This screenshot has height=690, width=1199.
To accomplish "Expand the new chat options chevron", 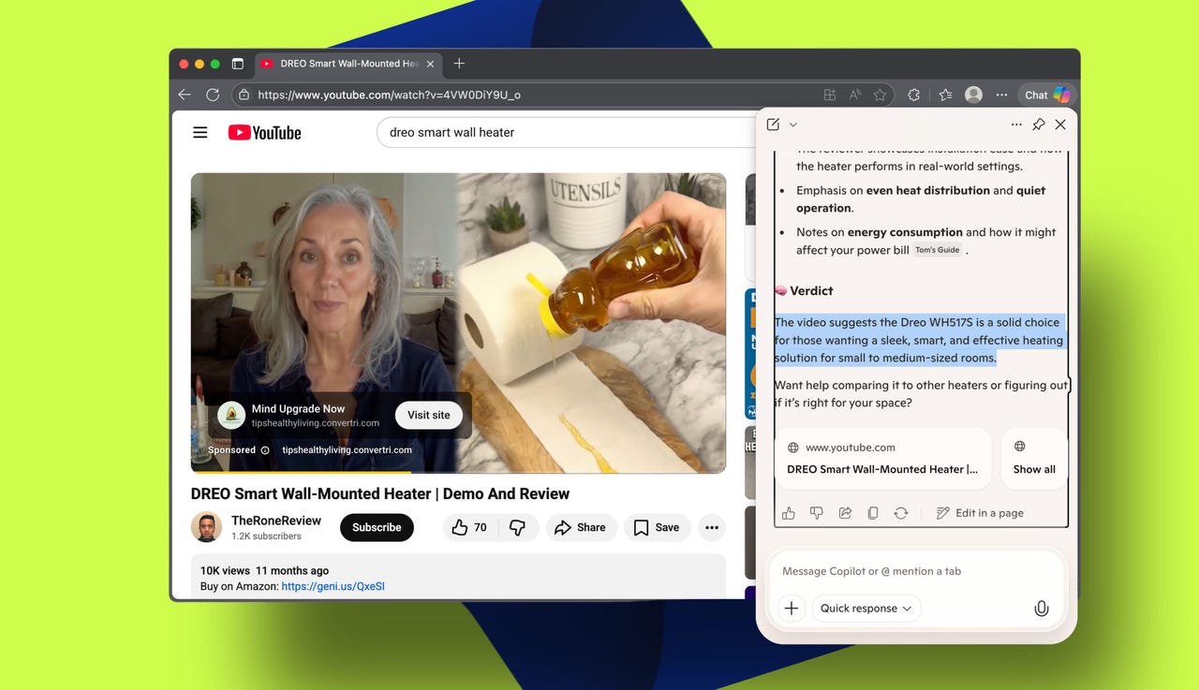I will (x=793, y=125).
